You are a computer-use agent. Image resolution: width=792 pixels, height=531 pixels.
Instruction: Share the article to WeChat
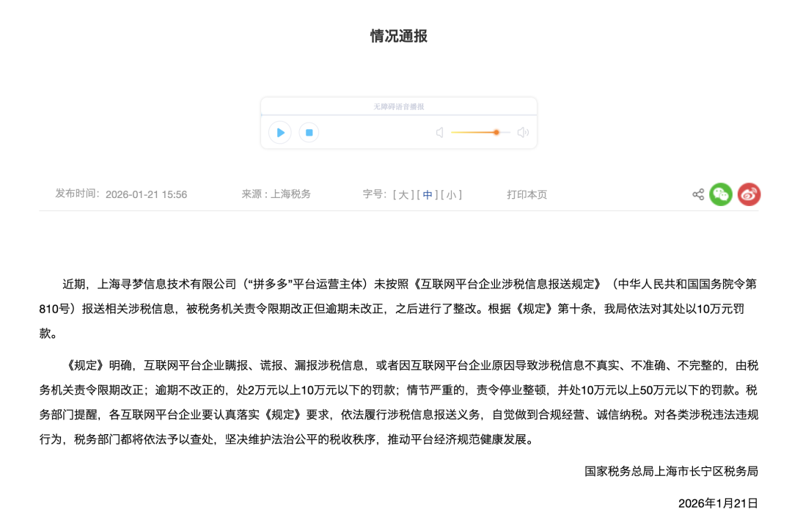click(721, 194)
